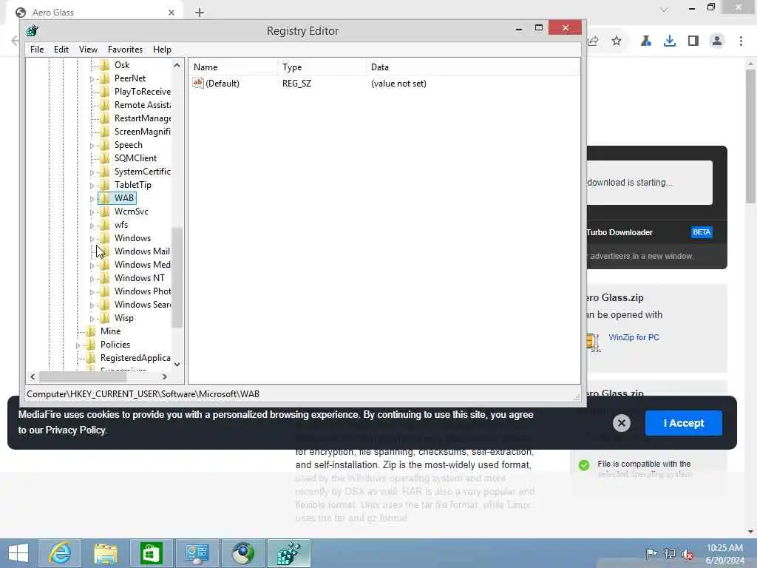Select the Windows Search registry key
The height and width of the screenshot is (568, 757).
[143, 305]
